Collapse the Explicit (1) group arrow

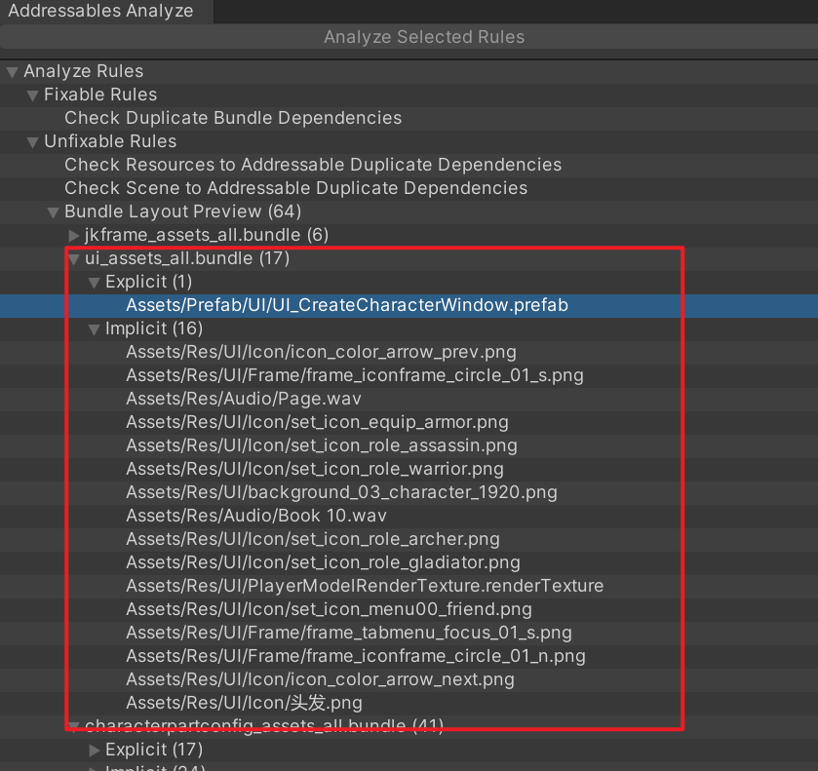coord(94,283)
